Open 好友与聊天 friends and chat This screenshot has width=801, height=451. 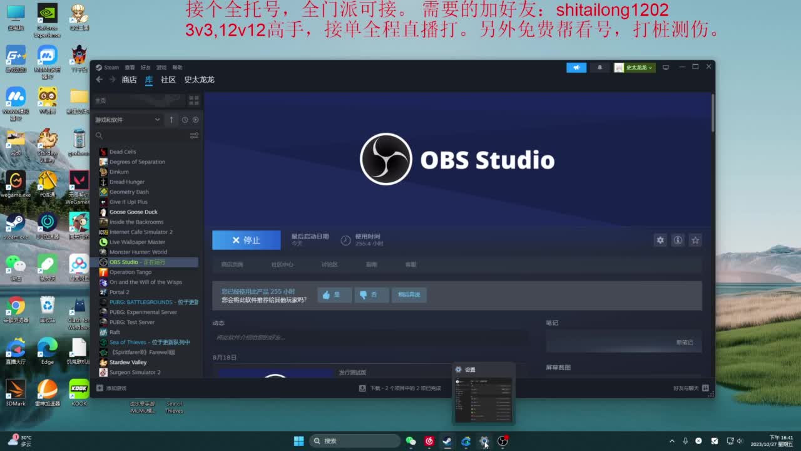point(691,388)
